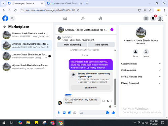168x126 pixels.
Task: Open the Facebook menu grid icon
Action: click(x=146, y=18)
